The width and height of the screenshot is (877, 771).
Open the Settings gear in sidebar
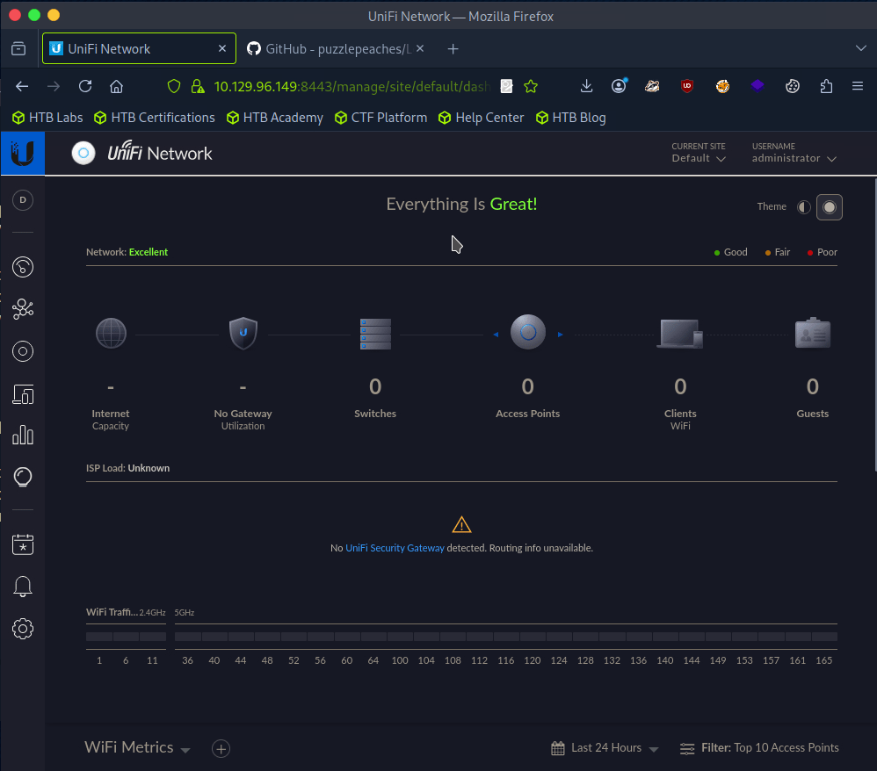pyautogui.click(x=23, y=629)
